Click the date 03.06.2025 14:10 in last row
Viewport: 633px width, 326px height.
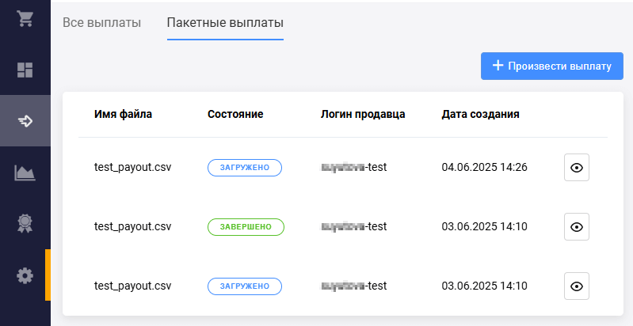tap(484, 286)
